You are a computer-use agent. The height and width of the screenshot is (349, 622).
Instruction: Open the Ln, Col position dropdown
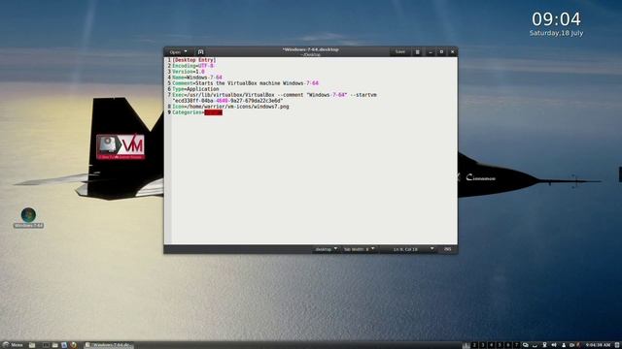point(408,249)
